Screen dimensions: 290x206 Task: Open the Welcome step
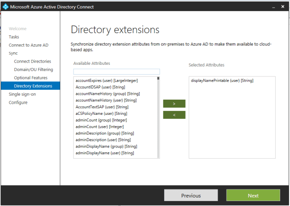tap(17, 29)
